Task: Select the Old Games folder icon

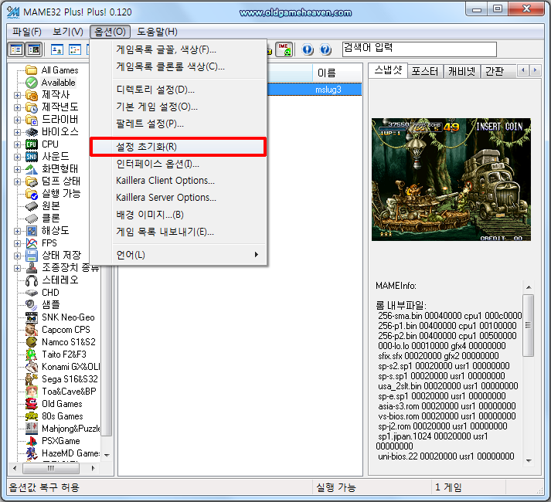Action: 32,404
